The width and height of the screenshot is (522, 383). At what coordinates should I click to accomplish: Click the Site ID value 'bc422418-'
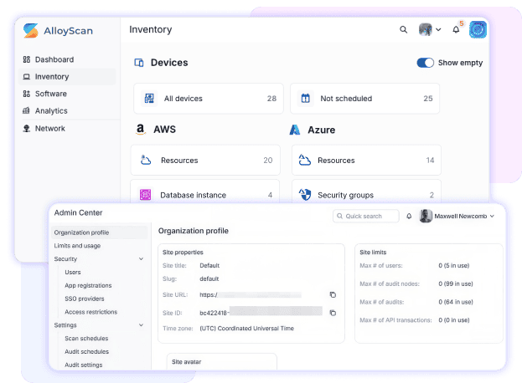click(x=214, y=313)
